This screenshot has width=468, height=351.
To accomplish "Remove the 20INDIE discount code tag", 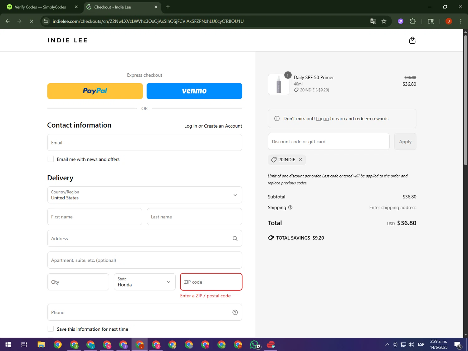I will (300, 160).
